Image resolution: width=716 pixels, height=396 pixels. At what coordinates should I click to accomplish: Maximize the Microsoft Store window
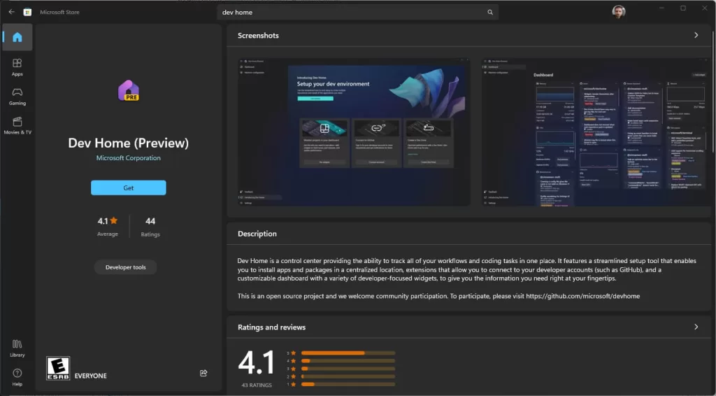[x=683, y=8]
